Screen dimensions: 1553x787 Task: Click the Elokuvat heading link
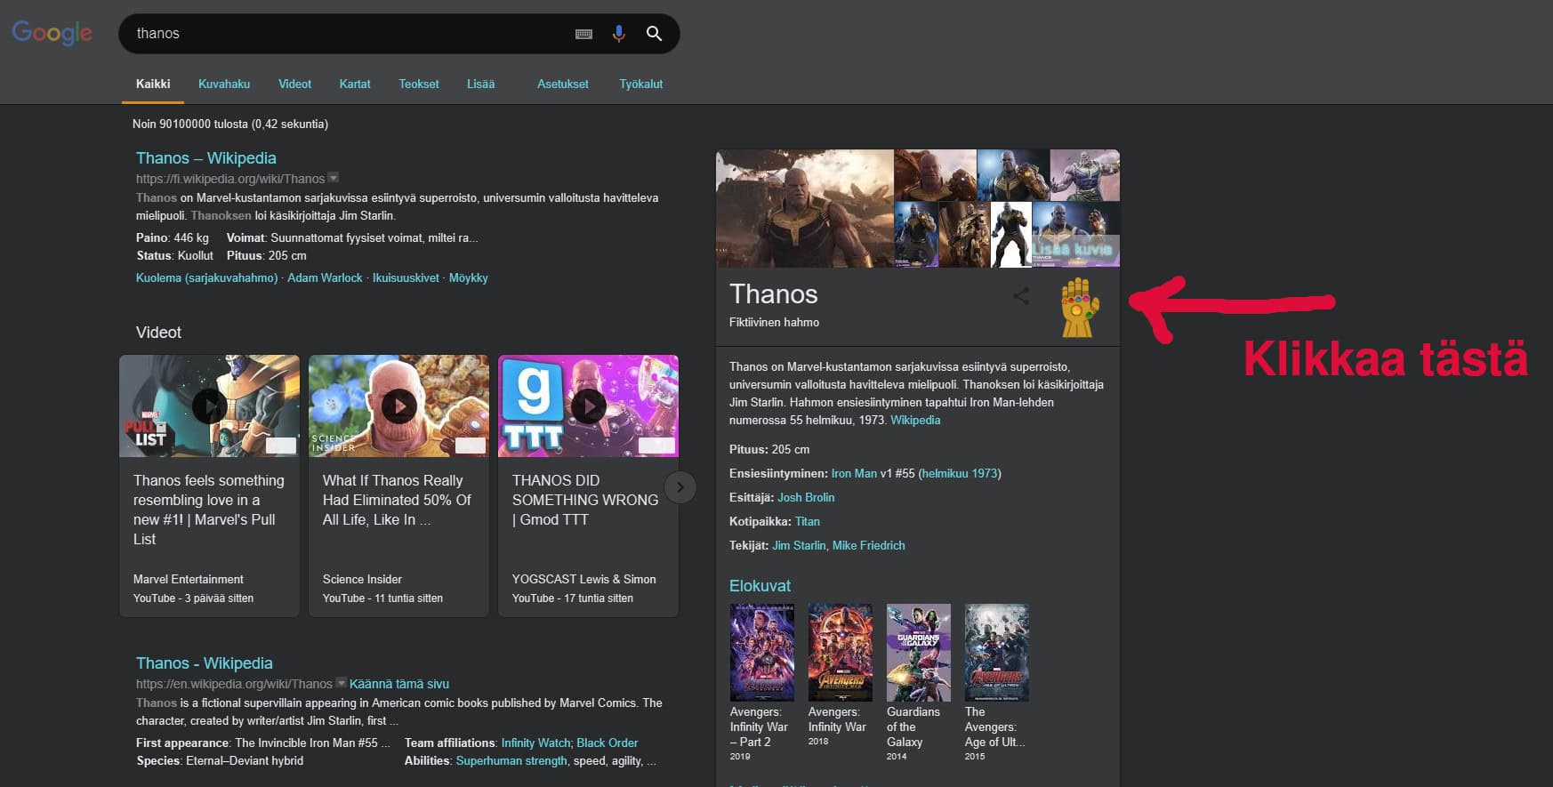[x=760, y=586]
